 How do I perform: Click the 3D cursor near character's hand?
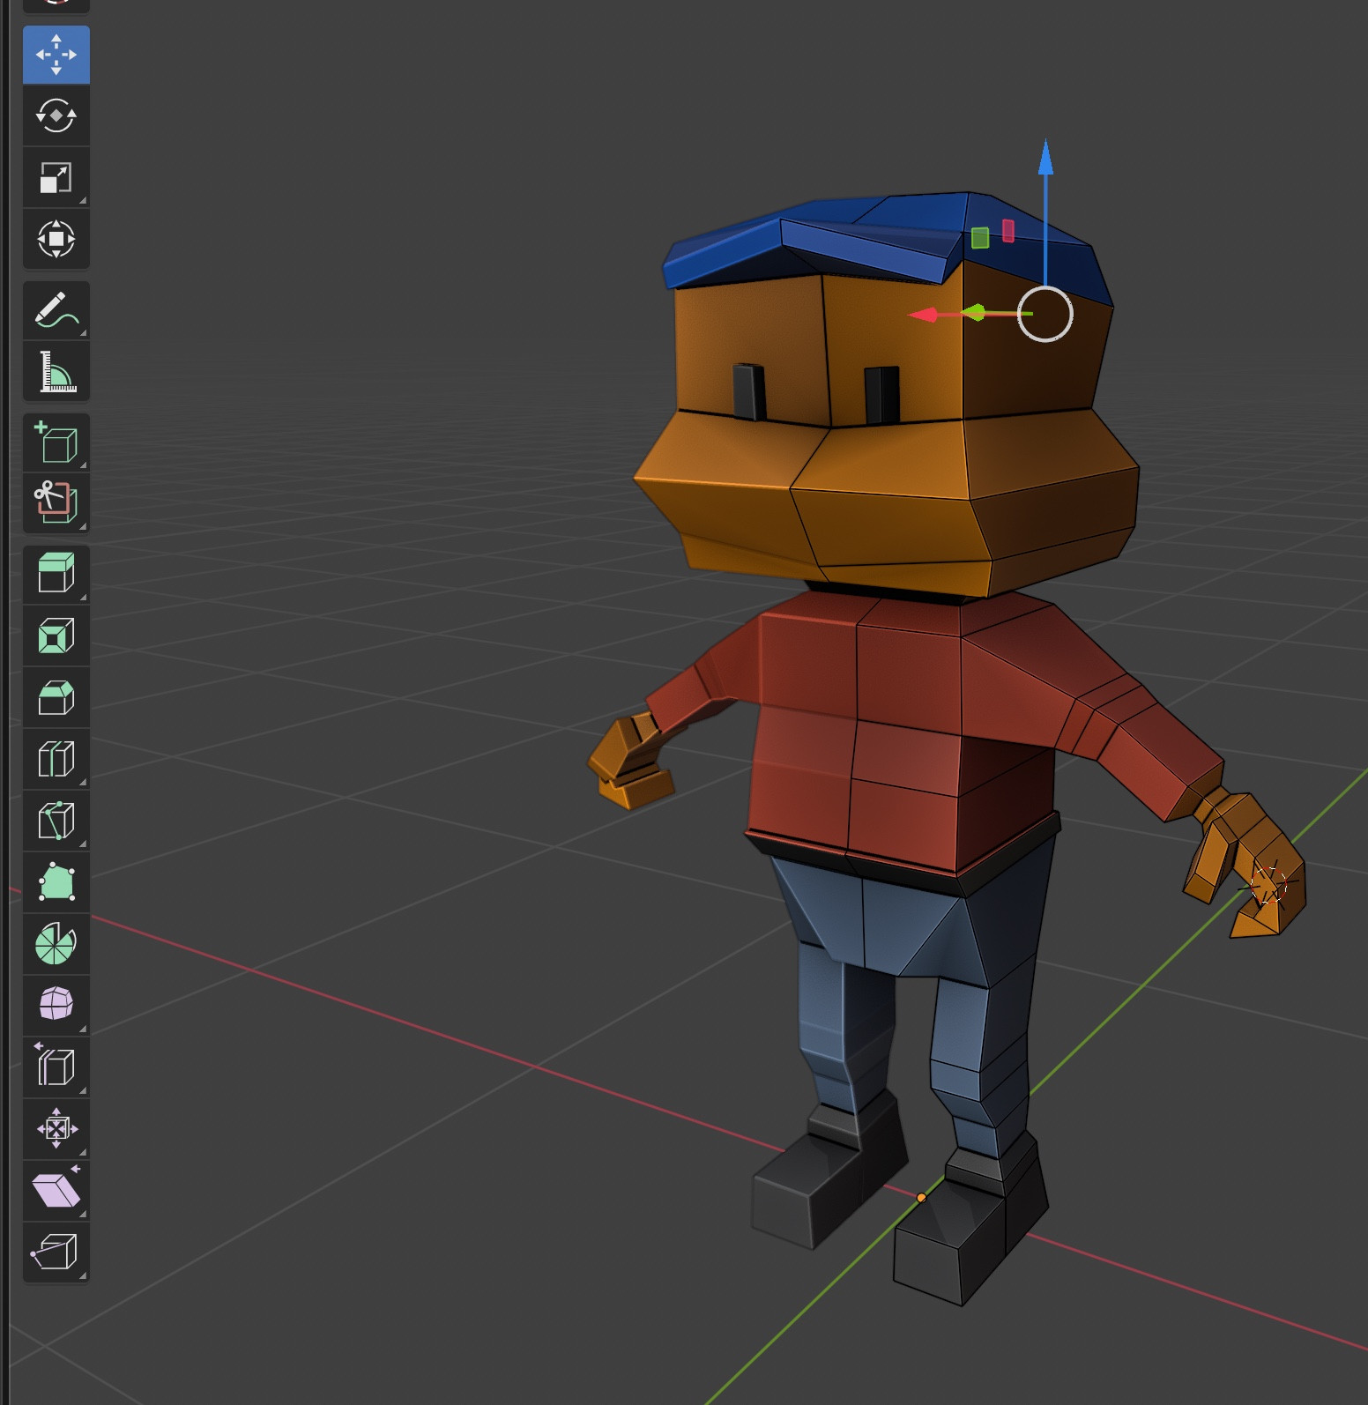click(x=1269, y=884)
